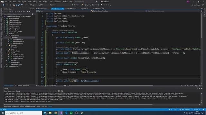
Task: Open the TrayIcon startup project dropdown
Action: pos(60,5)
